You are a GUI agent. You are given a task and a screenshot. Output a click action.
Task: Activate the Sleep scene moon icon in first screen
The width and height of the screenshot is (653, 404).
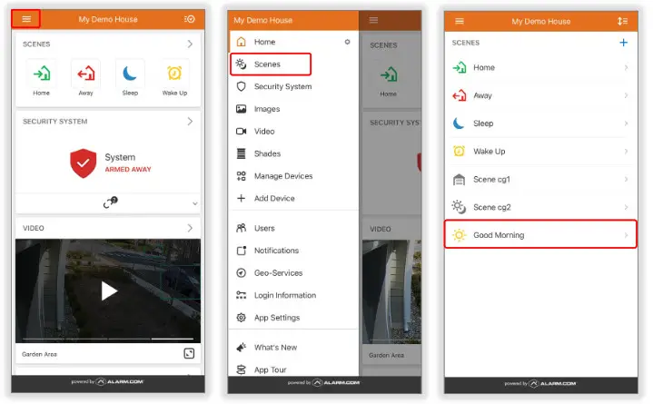pyautogui.click(x=130, y=74)
